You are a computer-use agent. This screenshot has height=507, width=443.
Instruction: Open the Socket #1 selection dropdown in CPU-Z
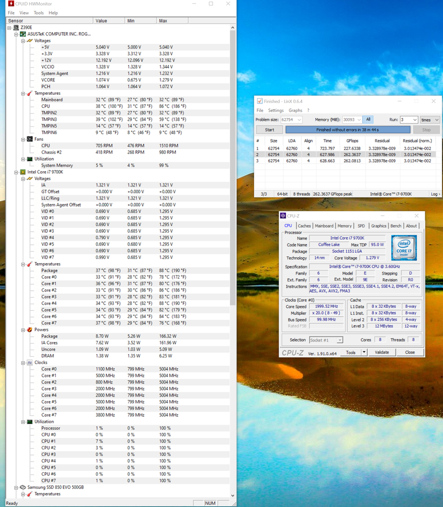click(339, 340)
